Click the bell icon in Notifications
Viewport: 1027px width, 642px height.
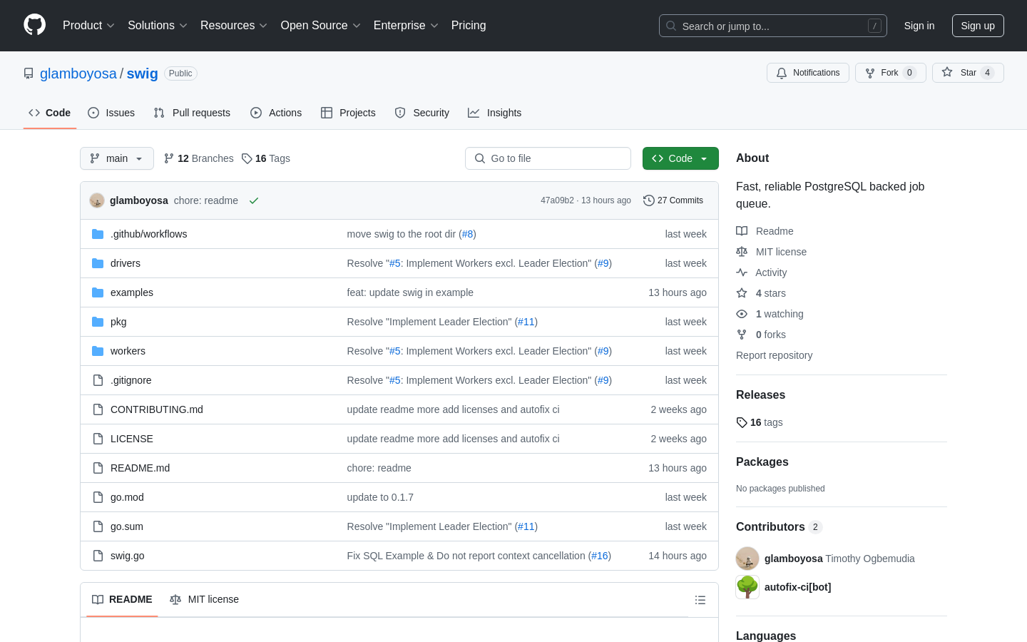782,73
